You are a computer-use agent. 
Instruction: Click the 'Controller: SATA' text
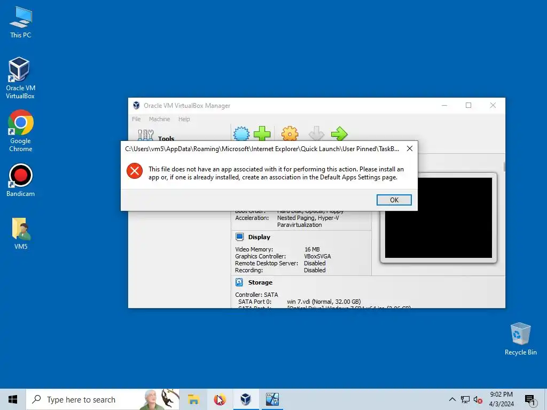pos(256,295)
